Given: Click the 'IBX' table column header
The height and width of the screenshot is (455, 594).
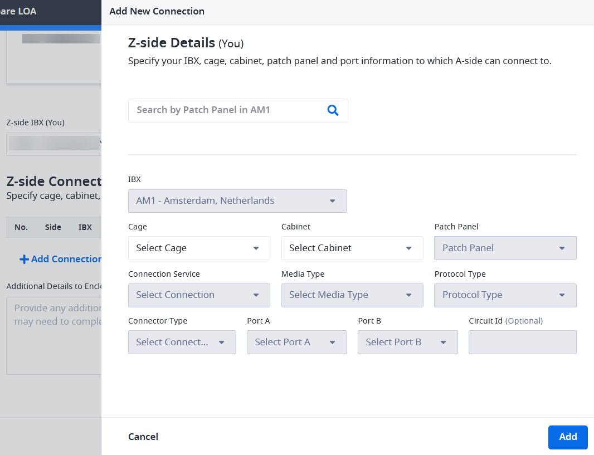Looking at the screenshot, I should tap(85, 227).
